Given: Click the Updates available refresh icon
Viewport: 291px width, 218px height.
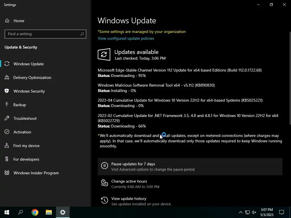Looking at the screenshot, I should [x=104, y=54].
